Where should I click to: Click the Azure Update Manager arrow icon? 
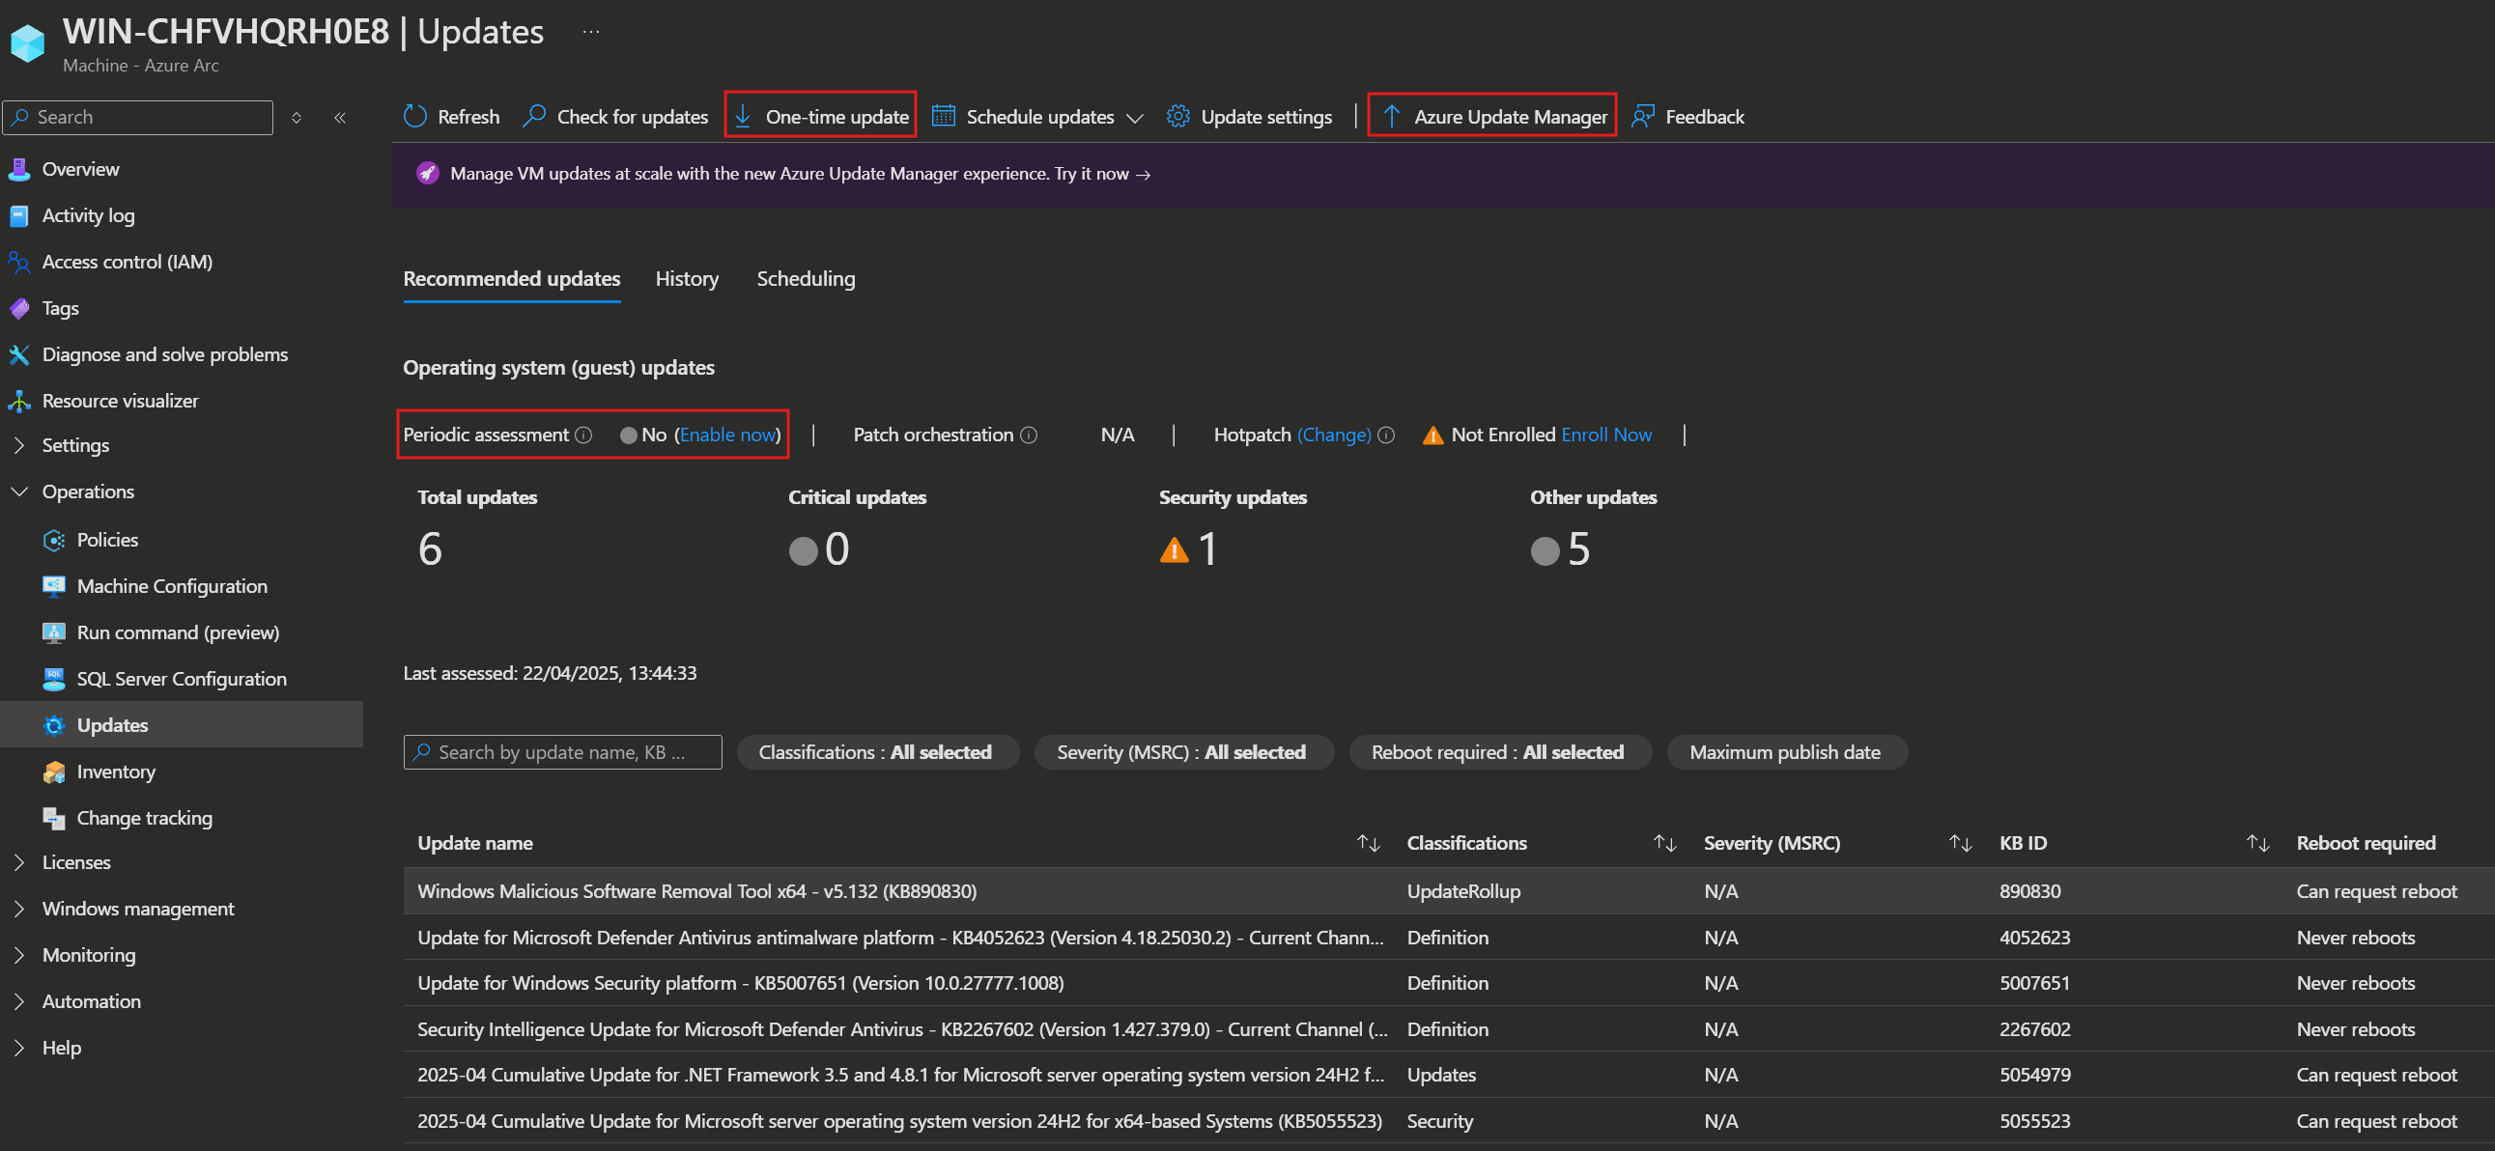coord(1392,116)
